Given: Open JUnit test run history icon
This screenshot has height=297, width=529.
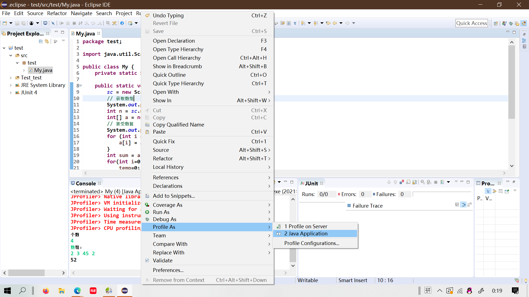Looking at the screenshot, I should (x=442, y=182).
